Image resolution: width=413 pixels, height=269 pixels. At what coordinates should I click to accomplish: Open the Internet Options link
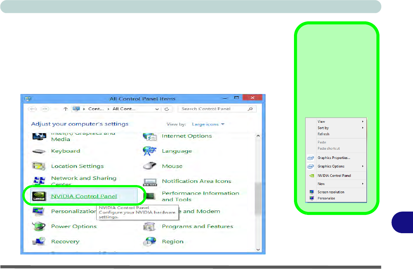187,136
